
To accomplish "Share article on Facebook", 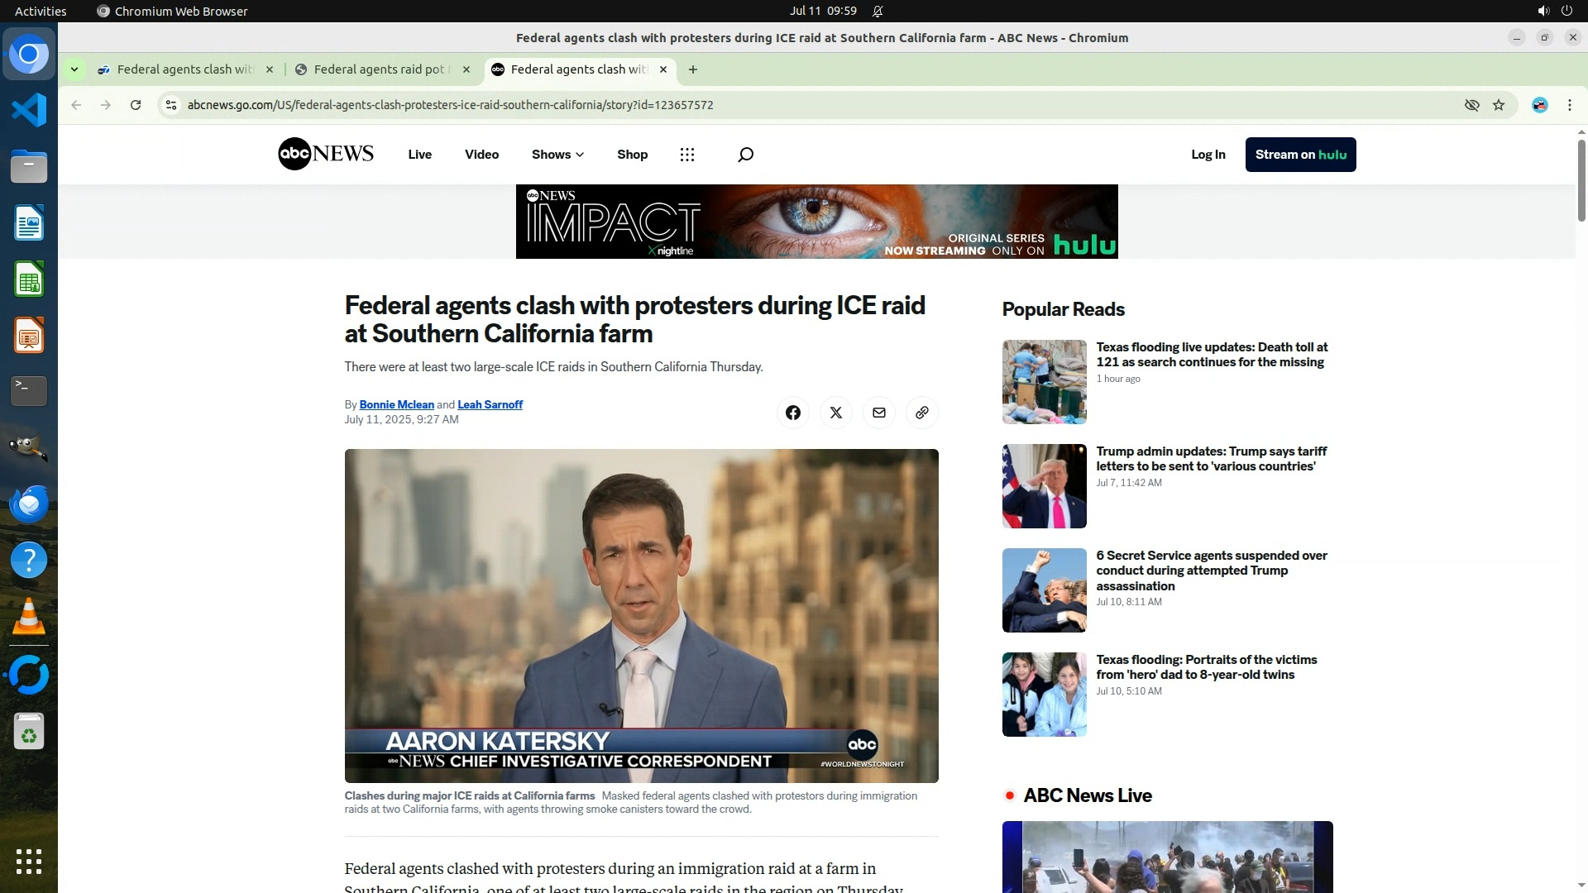I will pyautogui.click(x=792, y=413).
